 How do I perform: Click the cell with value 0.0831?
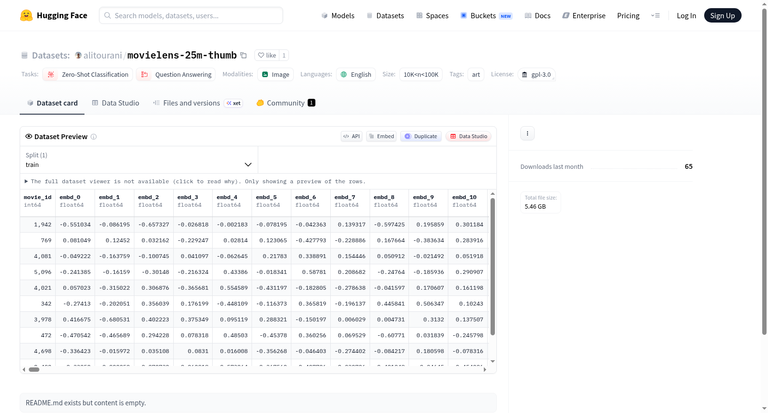[x=193, y=351]
